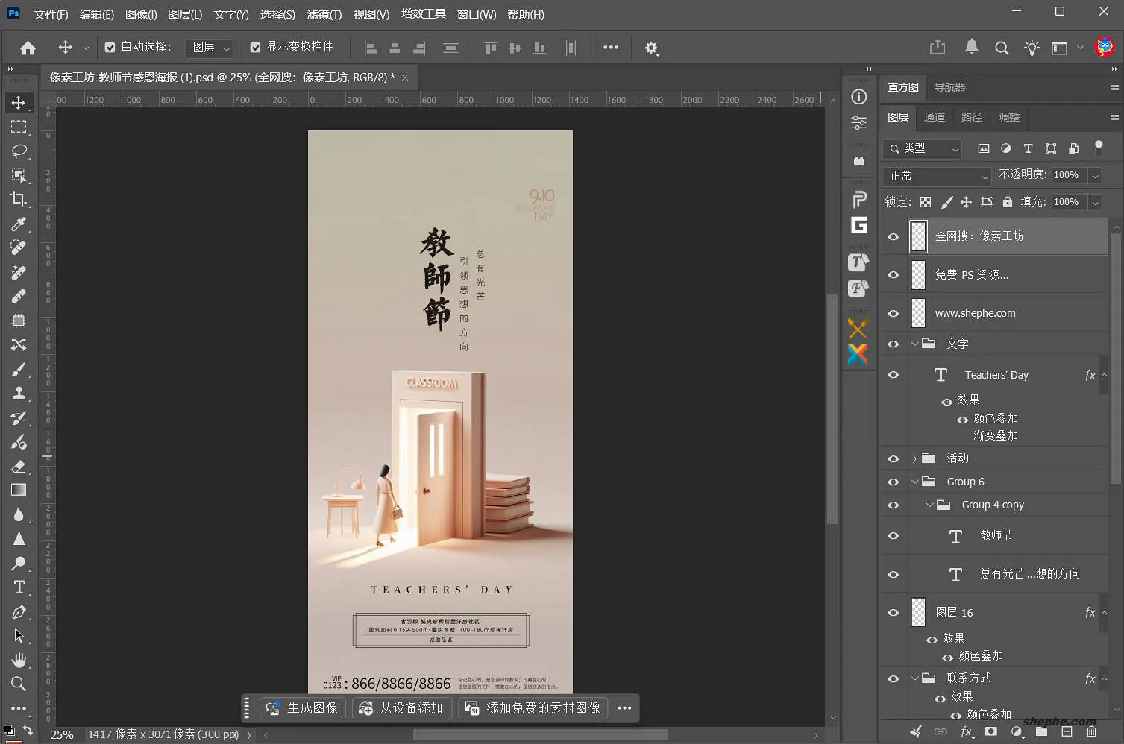This screenshot has height=744, width=1124.
Task: Lock all layer attributes padlock
Action: click(1008, 202)
